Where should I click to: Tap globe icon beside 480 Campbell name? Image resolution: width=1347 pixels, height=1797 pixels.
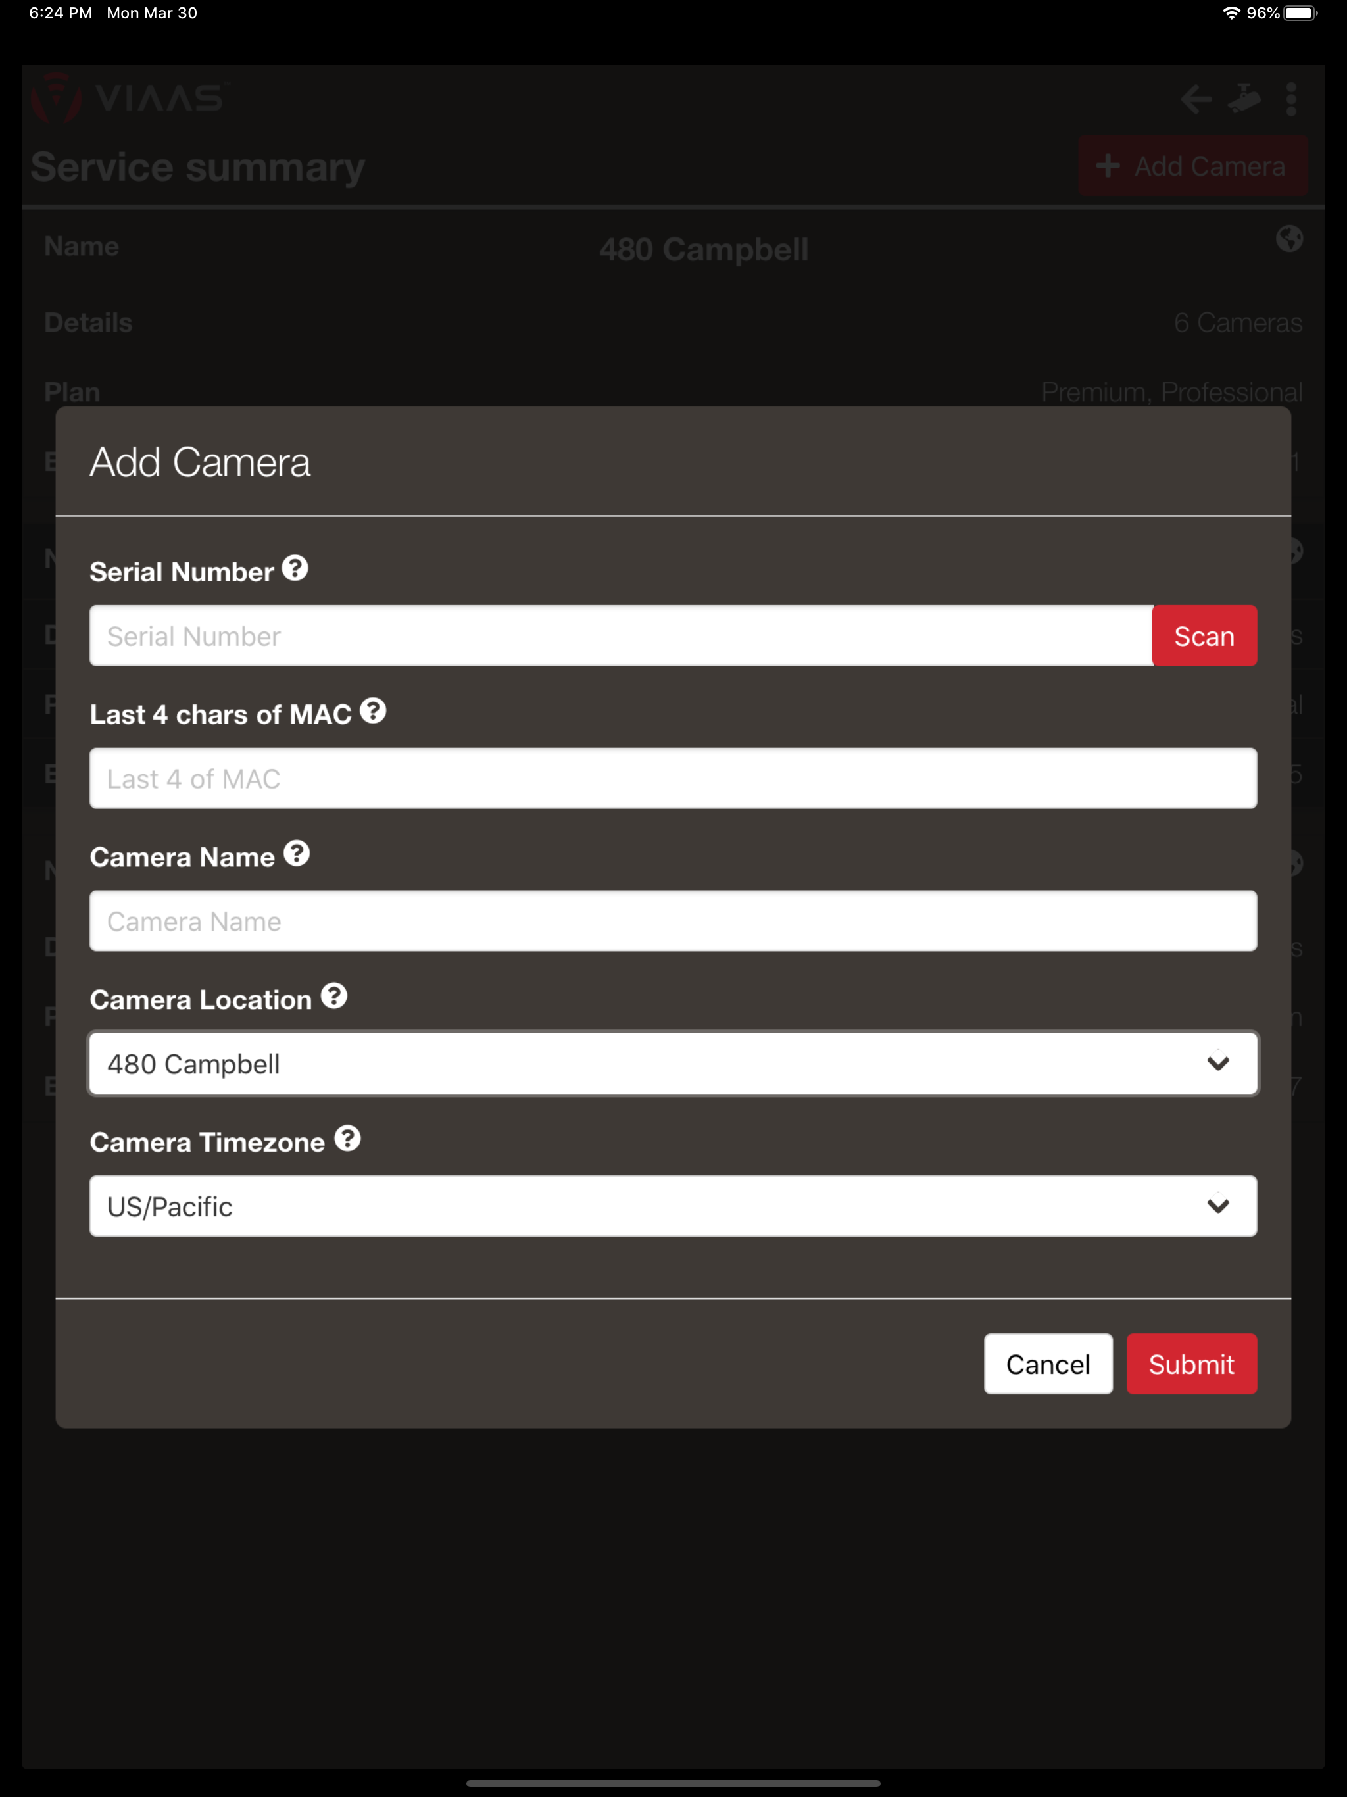click(x=1289, y=239)
